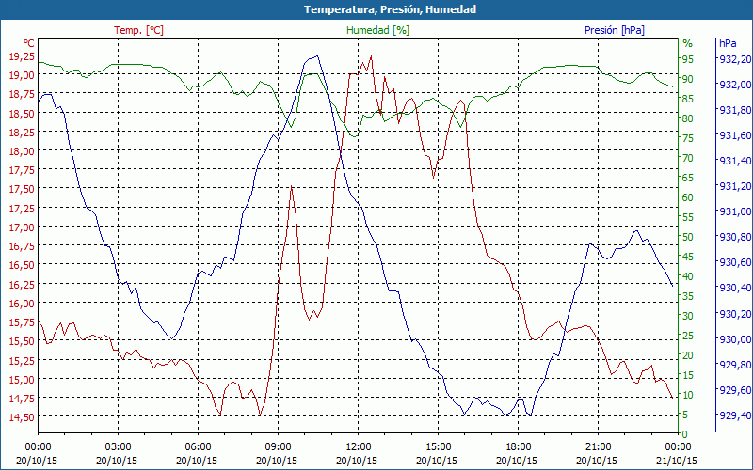Select the red Temp. [°C] legend label

pyautogui.click(x=138, y=30)
